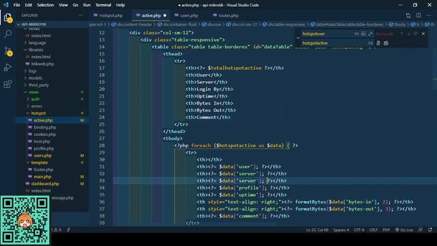Open cookies.php in the explorer
The height and width of the screenshot is (246, 437).
[x=44, y=134]
